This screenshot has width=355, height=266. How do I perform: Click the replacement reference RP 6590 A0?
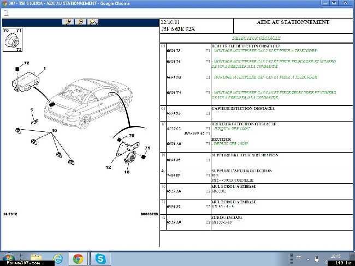[x=194, y=134]
